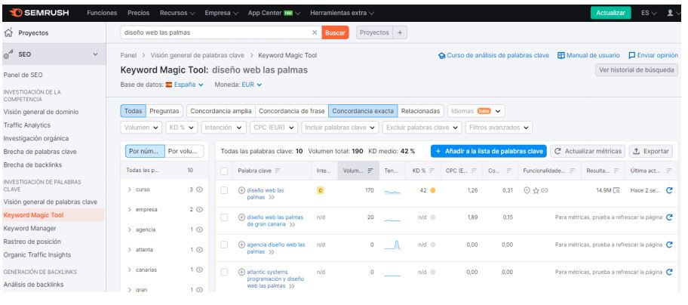The image size is (688, 305).
Task: Open the Intención filter dropdown
Action: [224, 128]
